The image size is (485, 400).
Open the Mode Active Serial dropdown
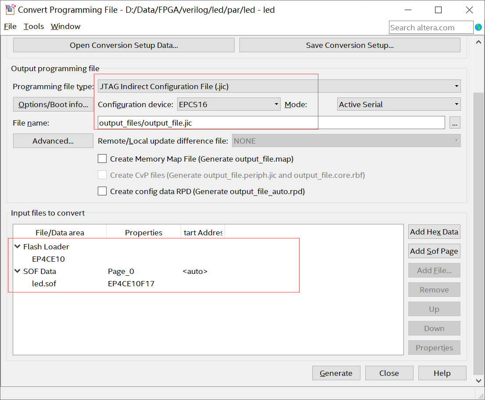click(x=399, y=105)
